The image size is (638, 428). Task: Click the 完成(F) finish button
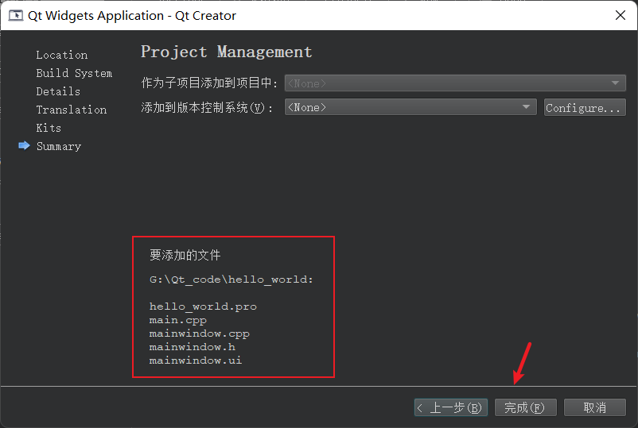525,407
